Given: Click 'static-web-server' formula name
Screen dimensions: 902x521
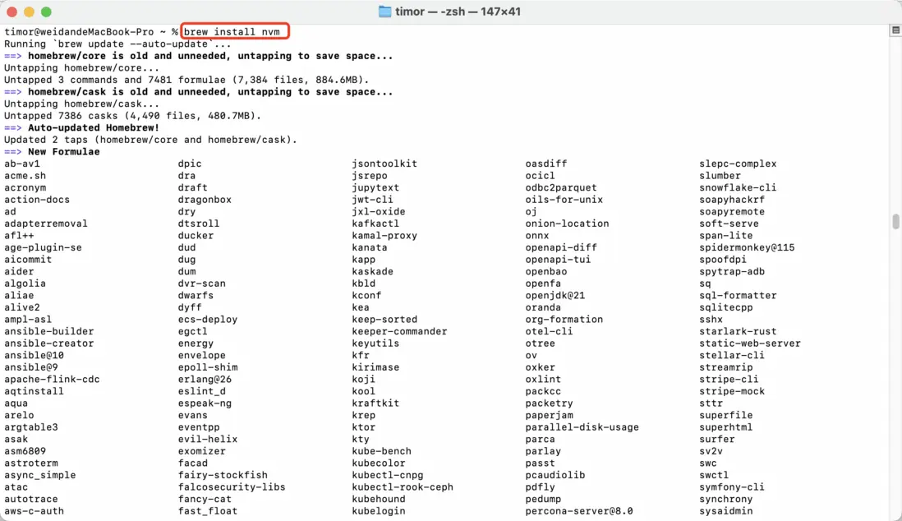Looking at the screenshot, I should click(750, 343).
